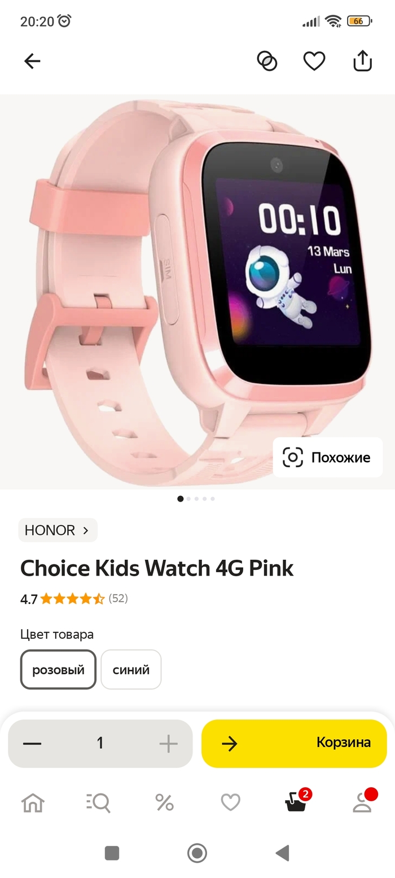Image resolution: width=395 pixels, height=878 pixels.
Task: Tap the Android home navigation button
Action: click(197, 853)
